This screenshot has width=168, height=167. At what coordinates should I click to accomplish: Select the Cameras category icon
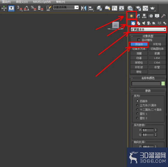pyautogui.click(x=149, y=23)
